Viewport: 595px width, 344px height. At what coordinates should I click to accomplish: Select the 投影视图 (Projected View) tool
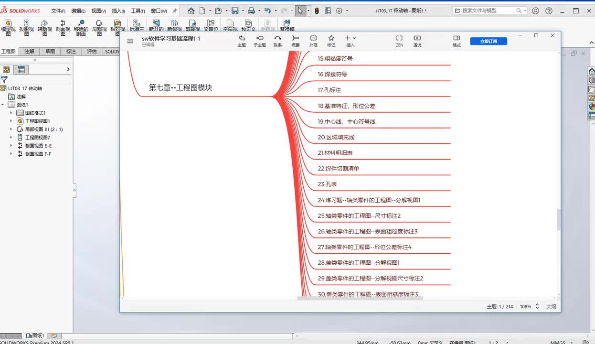26,28
